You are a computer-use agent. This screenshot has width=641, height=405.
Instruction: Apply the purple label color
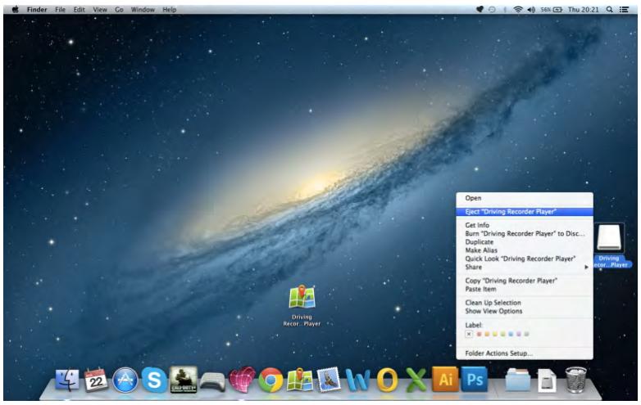point(518,334)
